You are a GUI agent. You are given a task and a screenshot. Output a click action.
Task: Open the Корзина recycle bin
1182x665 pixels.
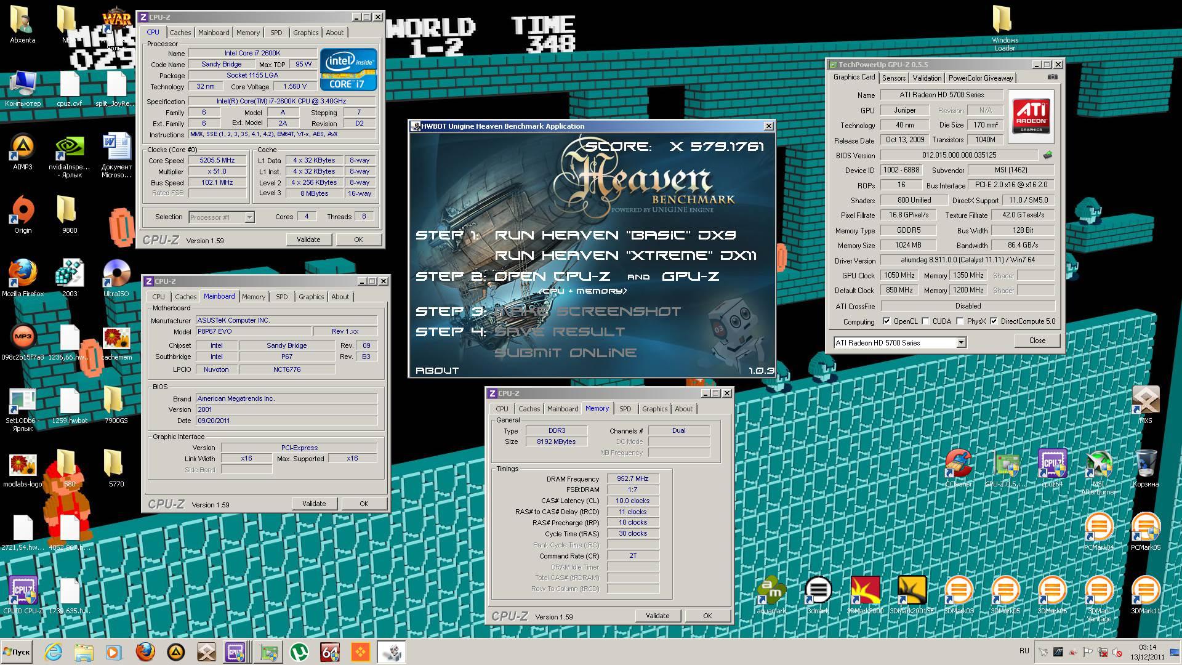click(1146, 469)
